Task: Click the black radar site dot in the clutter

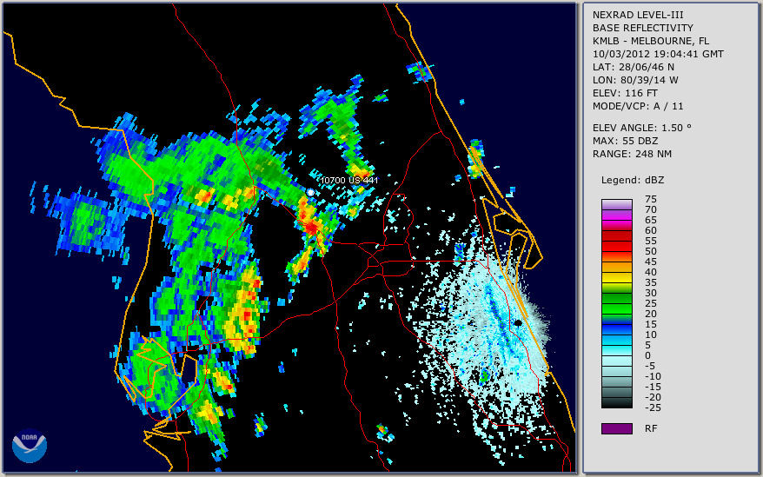Action: pos(518,323)
